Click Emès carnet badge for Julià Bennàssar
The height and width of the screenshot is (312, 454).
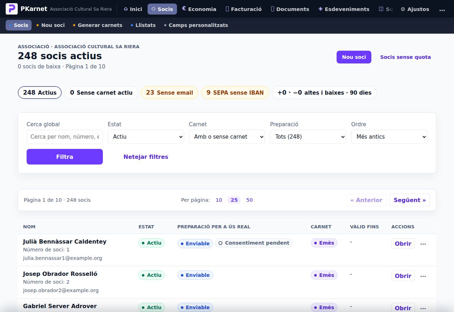pyautogui.click(x=324, y=243)
